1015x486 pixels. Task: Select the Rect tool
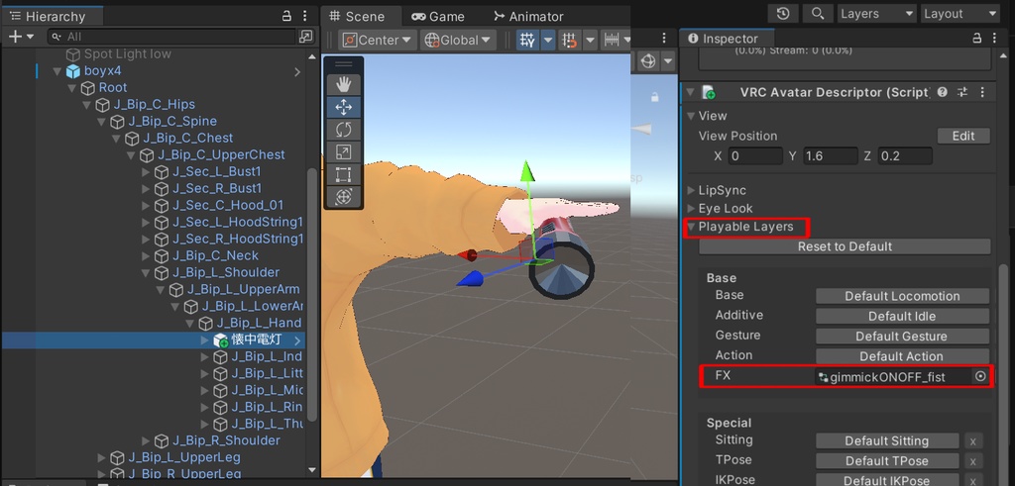tap(343, 174)
